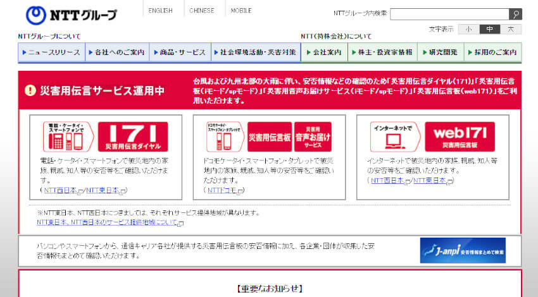
Task: Open the ニュースリリース menu
Action: tap(51, 52)
